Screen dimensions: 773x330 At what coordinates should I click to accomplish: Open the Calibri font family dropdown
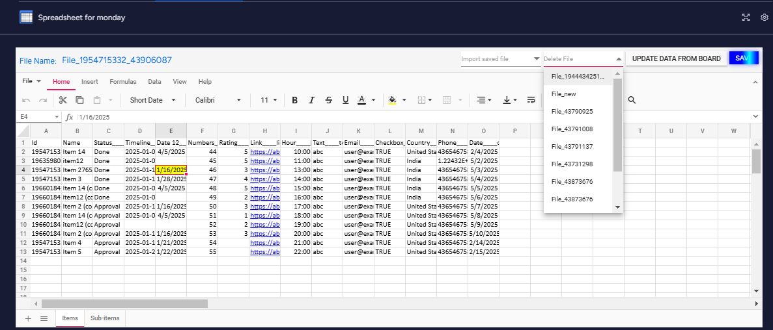218,100
